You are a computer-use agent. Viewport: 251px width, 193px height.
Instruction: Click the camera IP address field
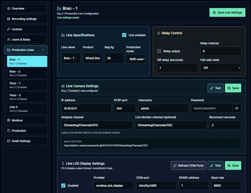click(86, 108)
